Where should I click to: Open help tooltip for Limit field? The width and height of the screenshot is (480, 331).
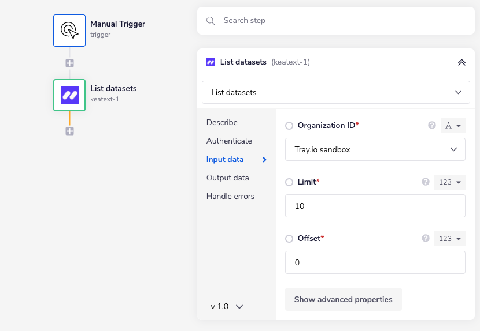click(426, 182)
